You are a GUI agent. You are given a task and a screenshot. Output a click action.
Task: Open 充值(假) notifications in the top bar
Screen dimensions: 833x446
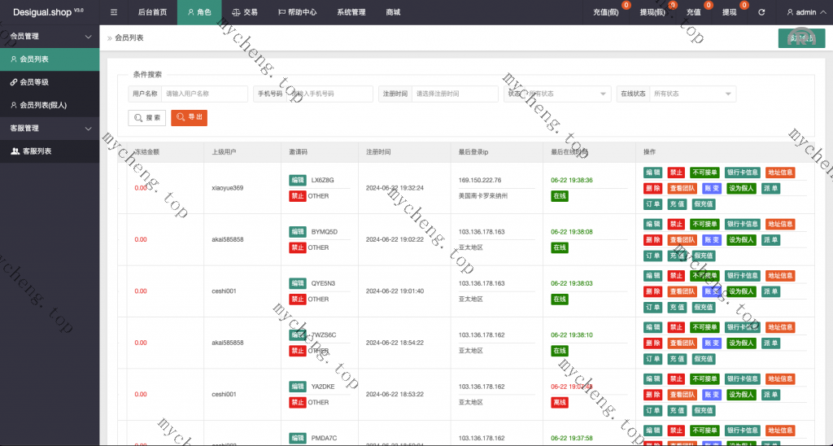tap(606, 12)
